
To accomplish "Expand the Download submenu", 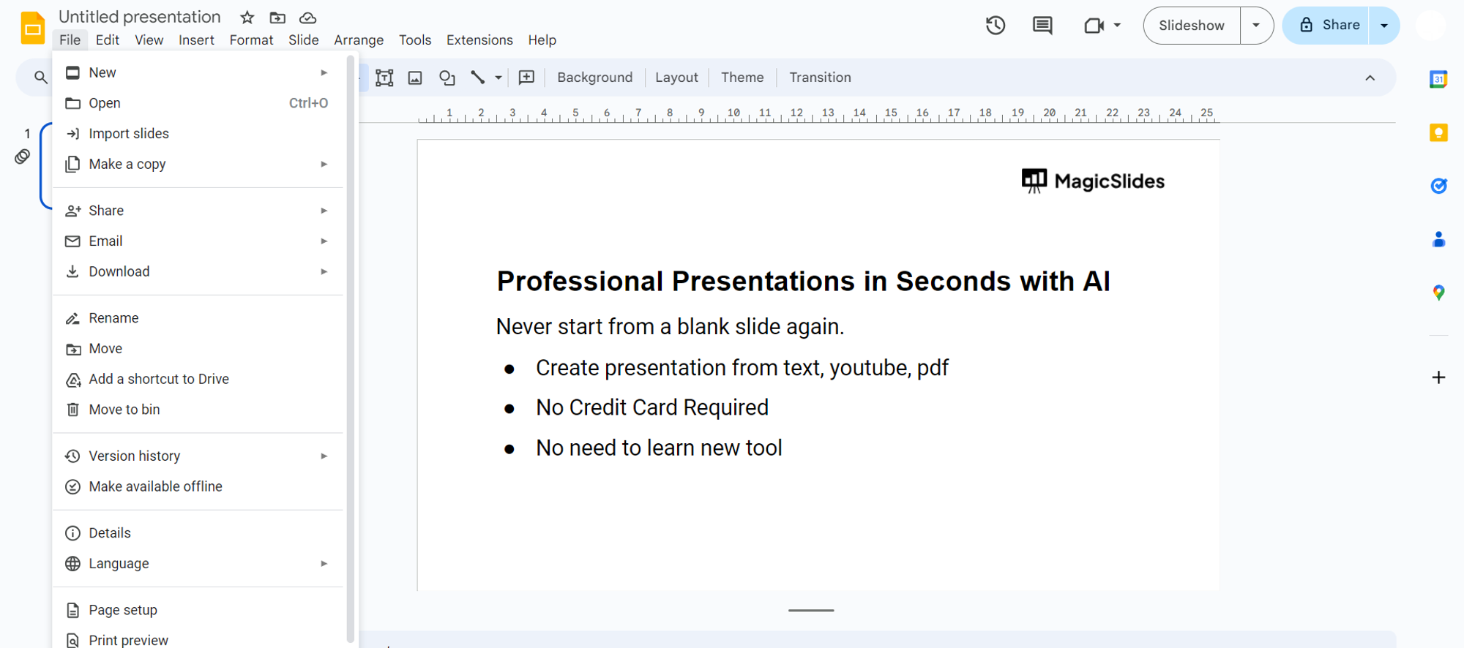I will pyautogui.click(x=324, y=271).
